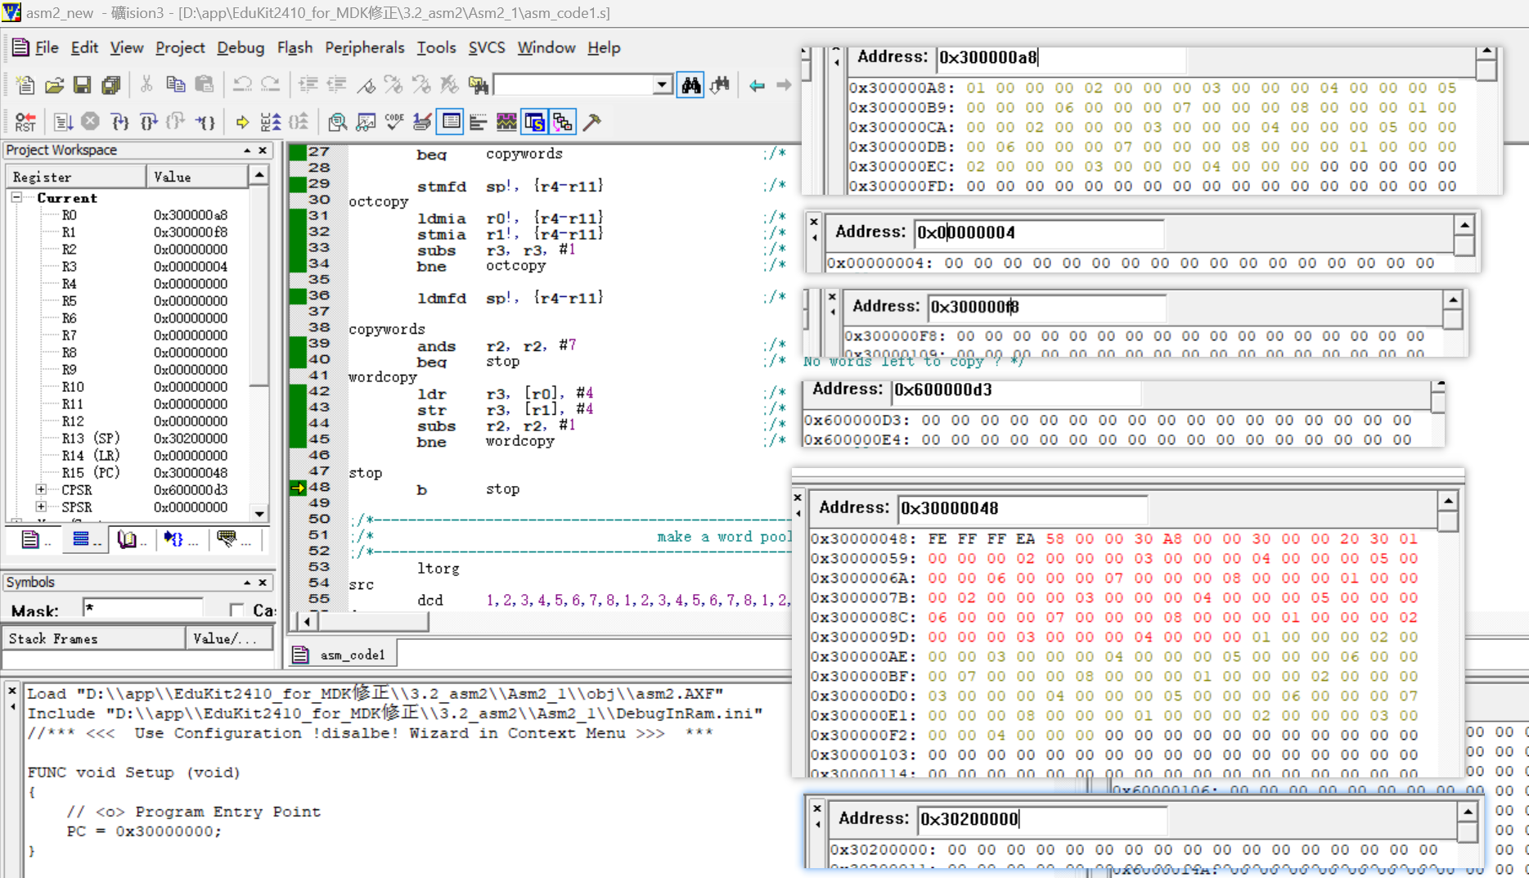Click the Open file folder icon
The width and height of the screenshot is (1529, 878).
click(x=54, y=84)
